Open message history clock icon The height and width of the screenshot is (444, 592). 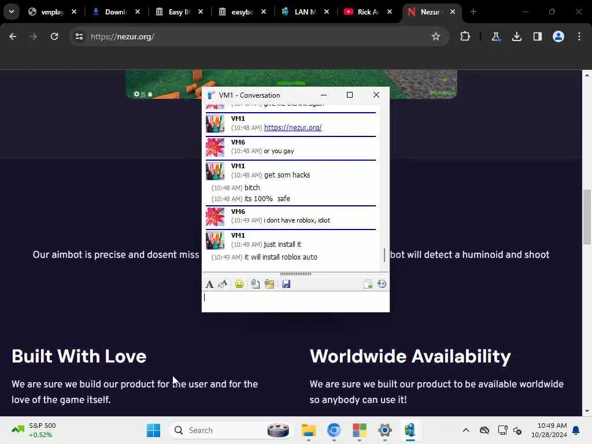point(382,284)
